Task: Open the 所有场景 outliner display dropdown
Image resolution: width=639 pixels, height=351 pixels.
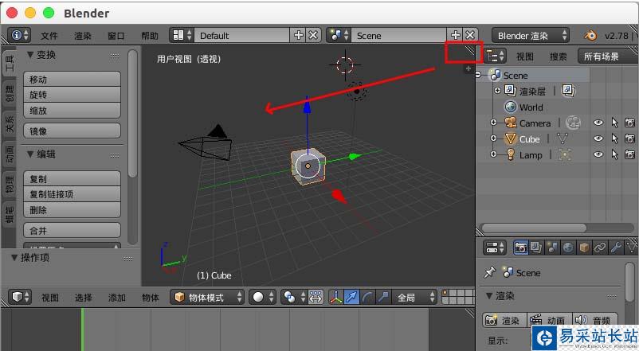Action: pyautogui.click(x=607, y=56)
